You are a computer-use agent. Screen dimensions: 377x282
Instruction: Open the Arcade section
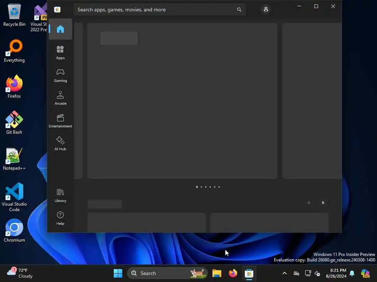point(60,98)
